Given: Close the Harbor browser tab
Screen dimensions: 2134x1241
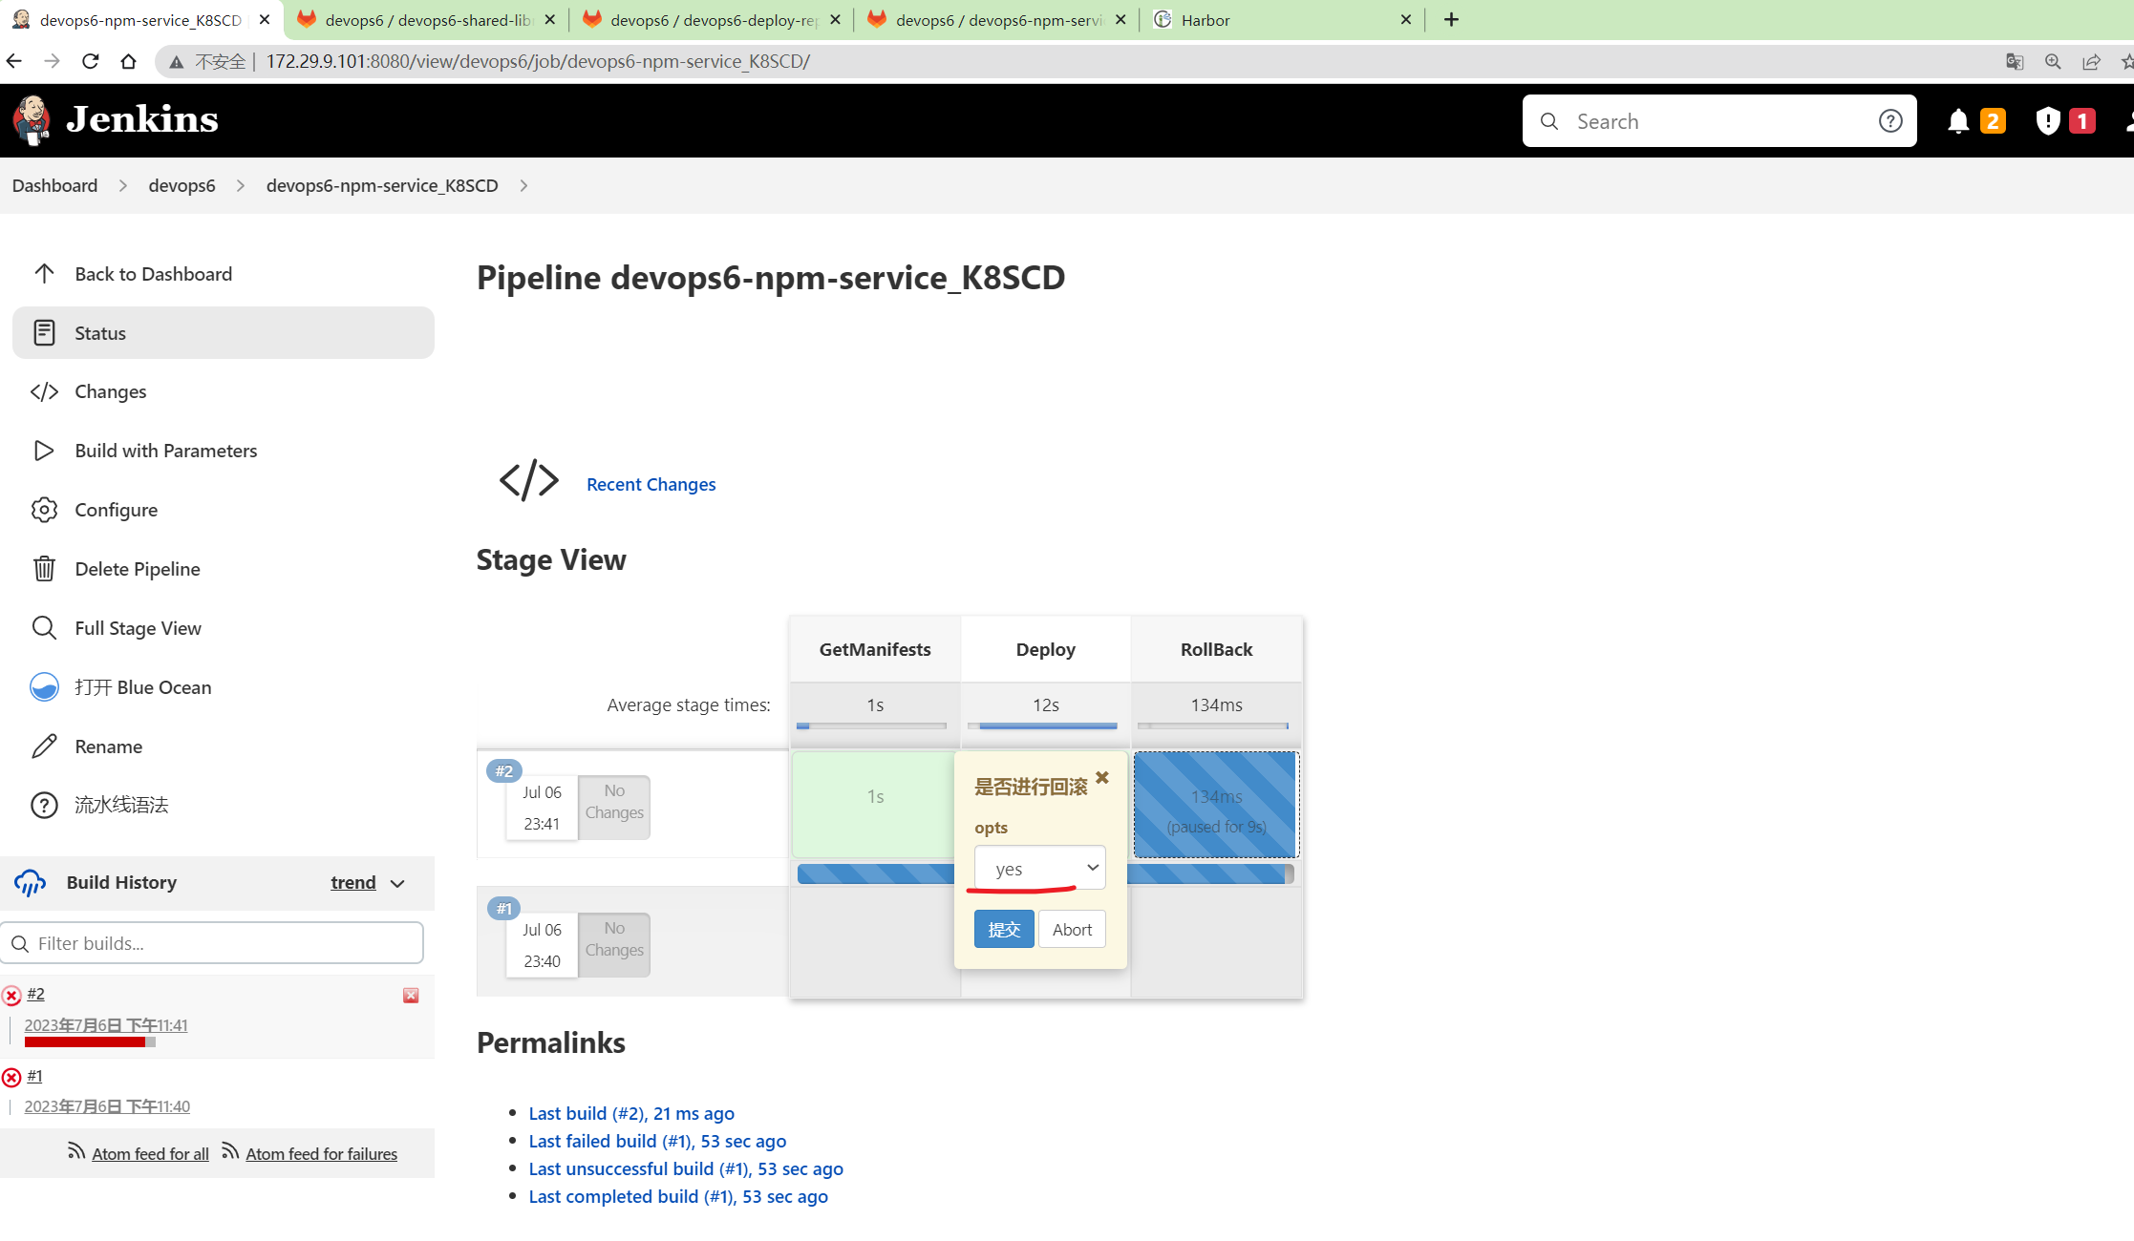Looking at the screenshot, I should coord(1405,19).
